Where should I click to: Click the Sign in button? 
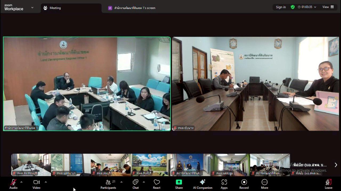[281, 7]
